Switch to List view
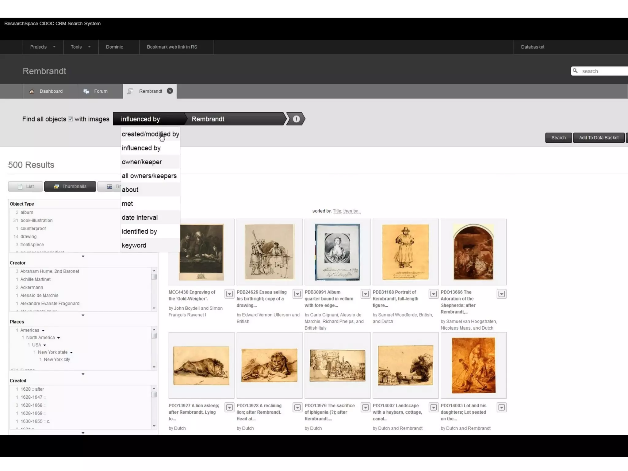628x471 pixels. coord(25,186)
